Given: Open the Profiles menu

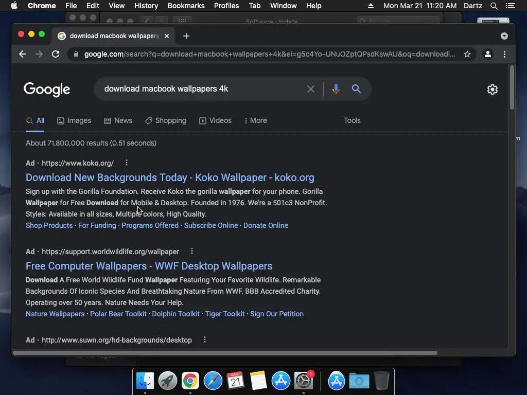Looking at the screenshot, I should coord(226,6).
